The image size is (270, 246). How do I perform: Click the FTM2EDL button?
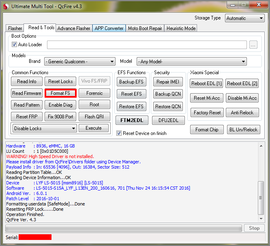pos(132,120)
